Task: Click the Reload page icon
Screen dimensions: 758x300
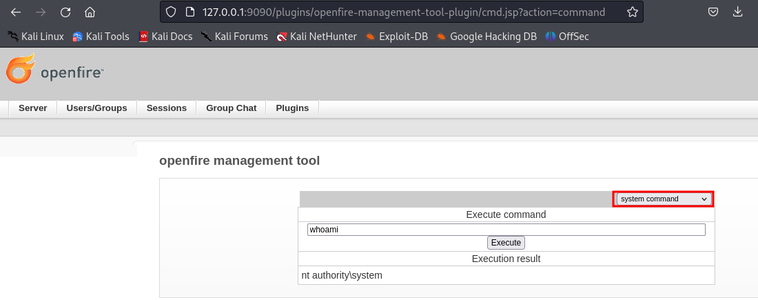Action: pos(65,12)
